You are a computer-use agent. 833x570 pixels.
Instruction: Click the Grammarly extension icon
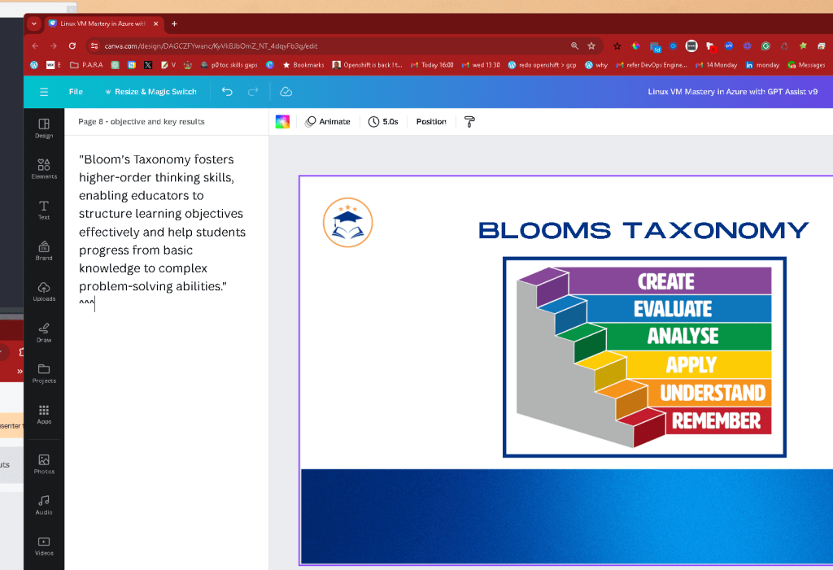click(765, 46)
